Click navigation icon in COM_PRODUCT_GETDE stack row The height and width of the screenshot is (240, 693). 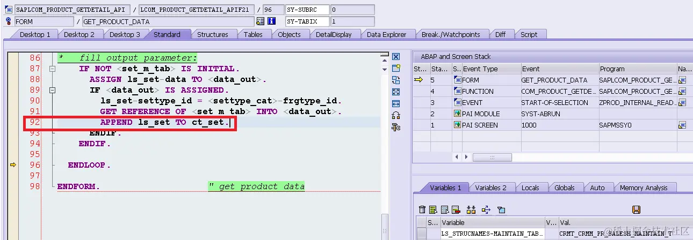click(682, 91)
